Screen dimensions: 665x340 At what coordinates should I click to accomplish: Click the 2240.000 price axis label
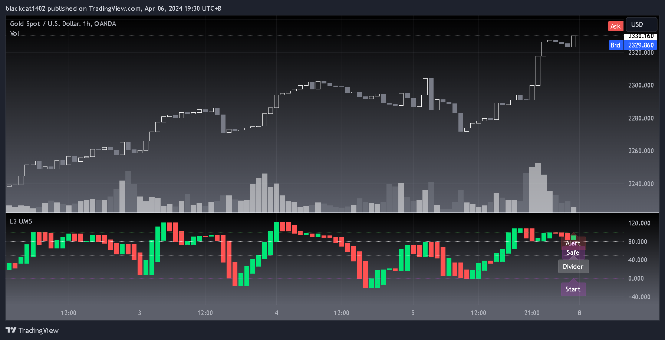[x=641, y=184]
